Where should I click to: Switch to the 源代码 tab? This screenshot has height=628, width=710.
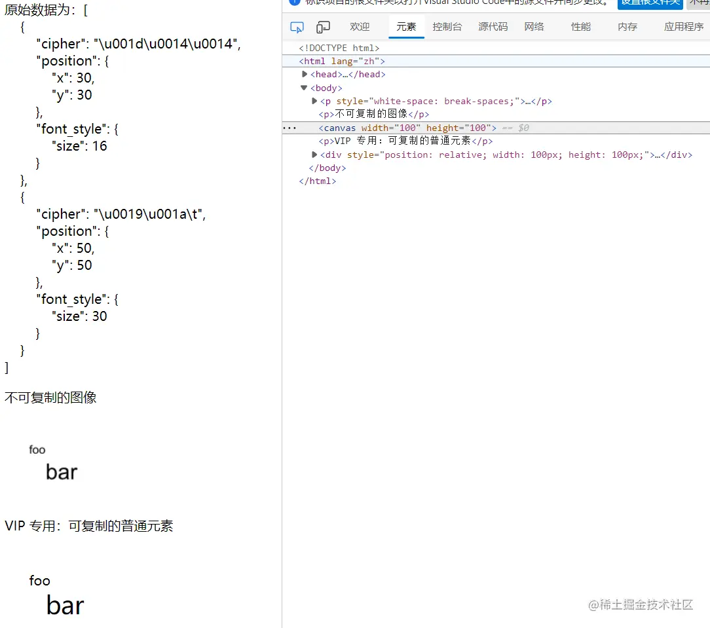(x=493, y=27)
